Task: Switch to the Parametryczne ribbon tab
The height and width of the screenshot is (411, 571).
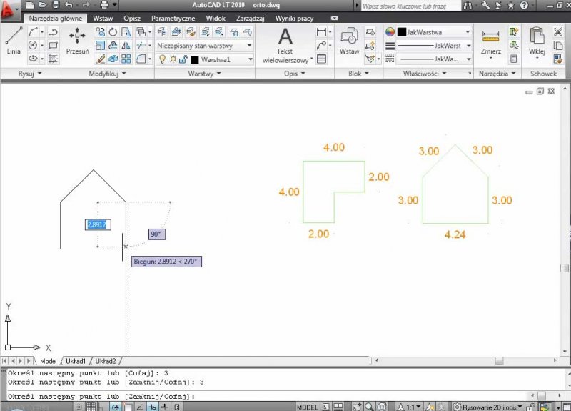Action: pyautogui.click(x=173, y=18)
